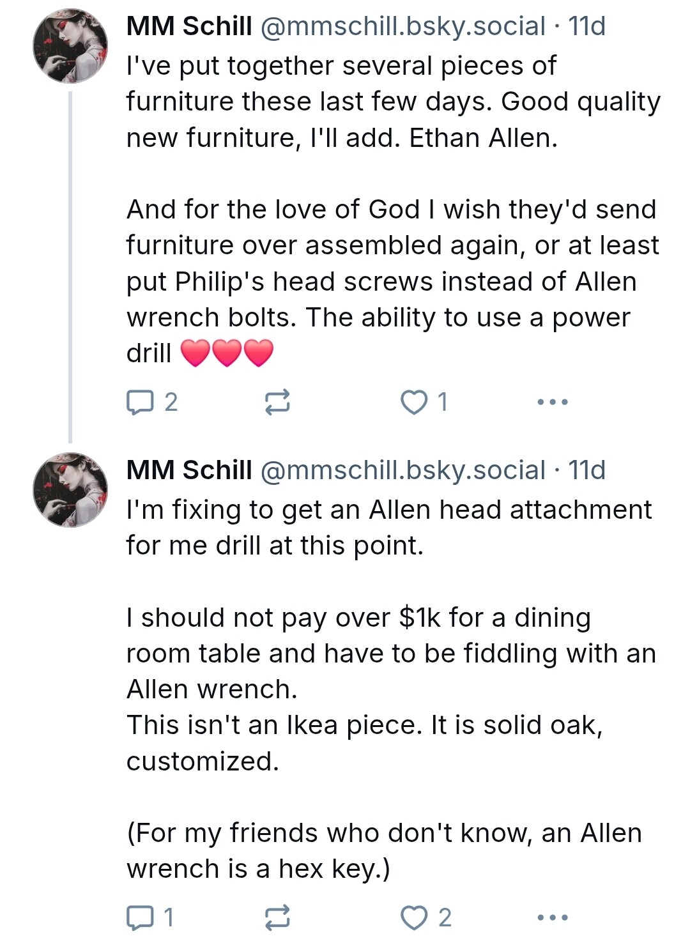Click the reply count 2 on first post
690x950 pixels.
[x=171, y=402]
